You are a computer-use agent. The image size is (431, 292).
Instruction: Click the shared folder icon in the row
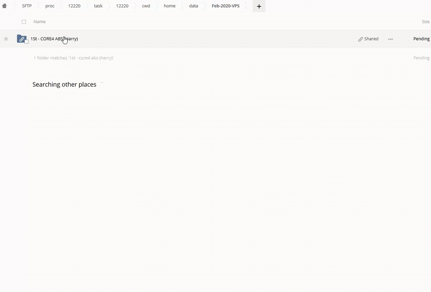pos(21,39)
